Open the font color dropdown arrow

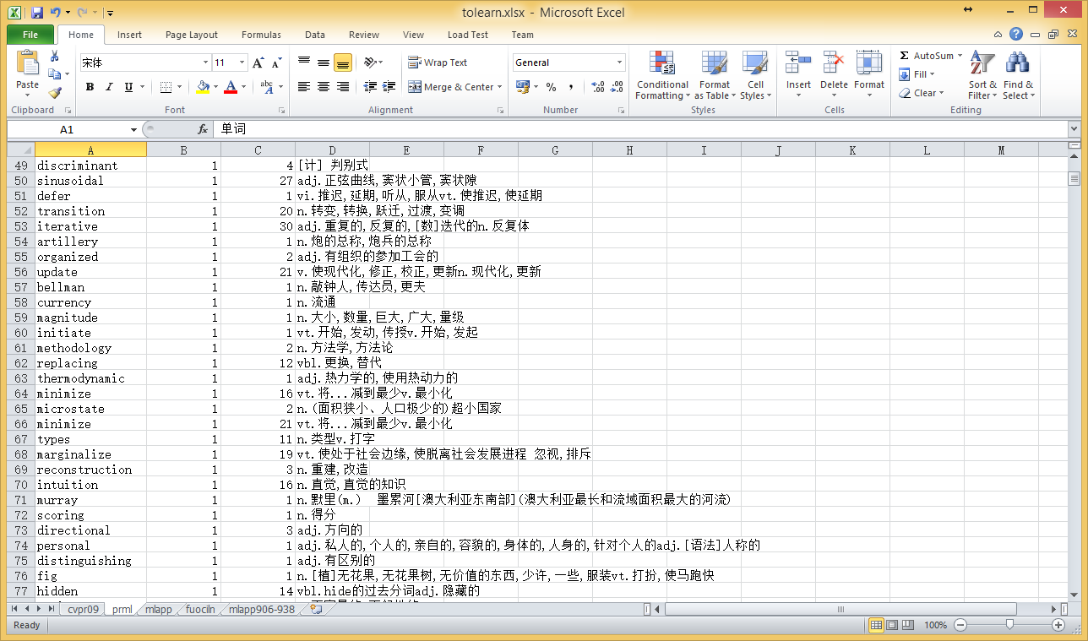tap(243, 87)
